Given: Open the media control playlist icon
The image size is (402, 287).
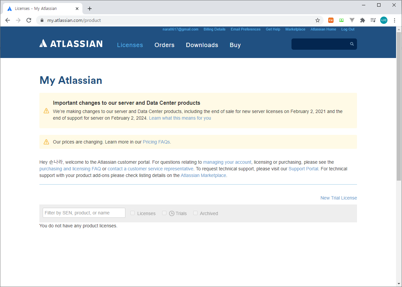Looking at the screenshot, I should (373, 20).
